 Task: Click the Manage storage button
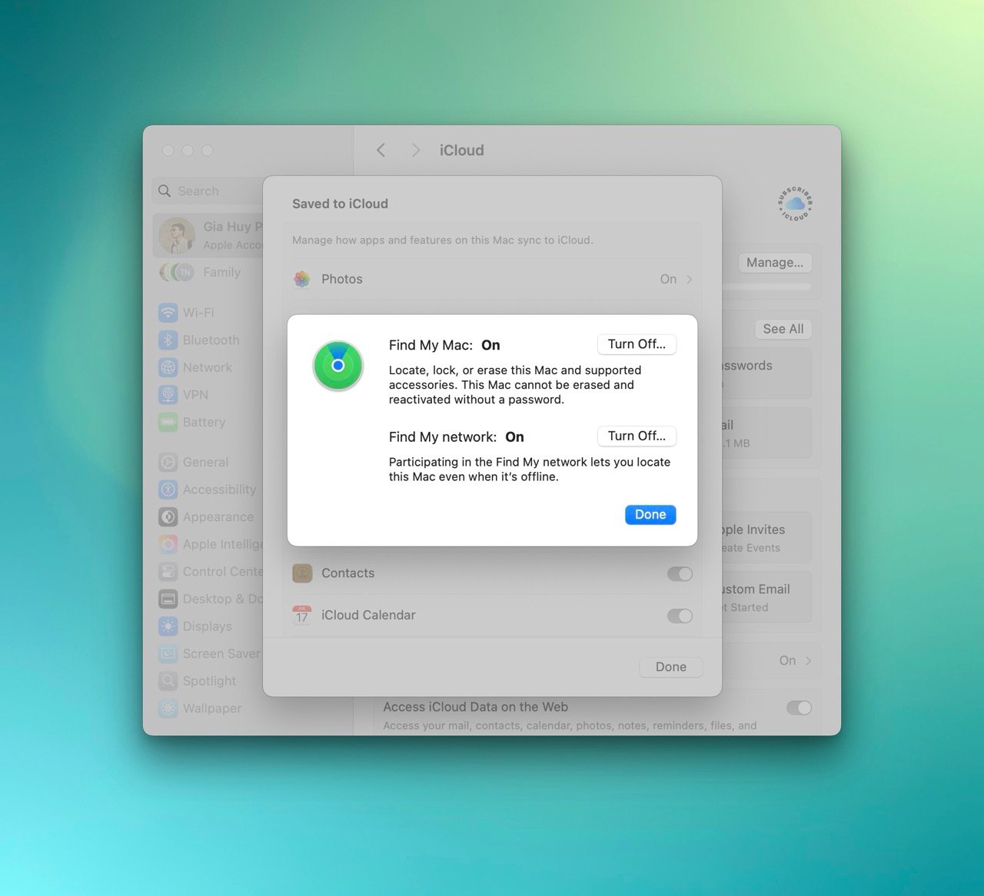click(x=775, y=263)
